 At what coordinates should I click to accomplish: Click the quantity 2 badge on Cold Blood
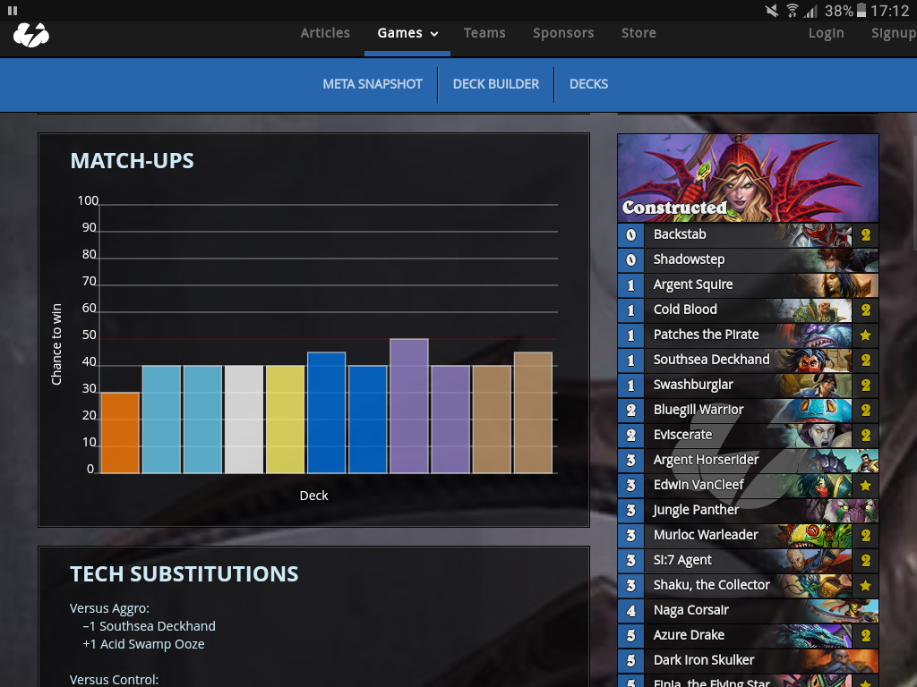866,310
